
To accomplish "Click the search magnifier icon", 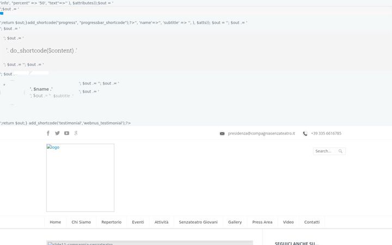I will pos(340,151).
